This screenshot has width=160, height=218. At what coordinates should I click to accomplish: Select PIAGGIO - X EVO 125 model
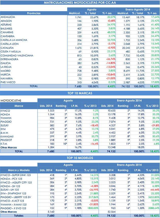click(13, 208)
